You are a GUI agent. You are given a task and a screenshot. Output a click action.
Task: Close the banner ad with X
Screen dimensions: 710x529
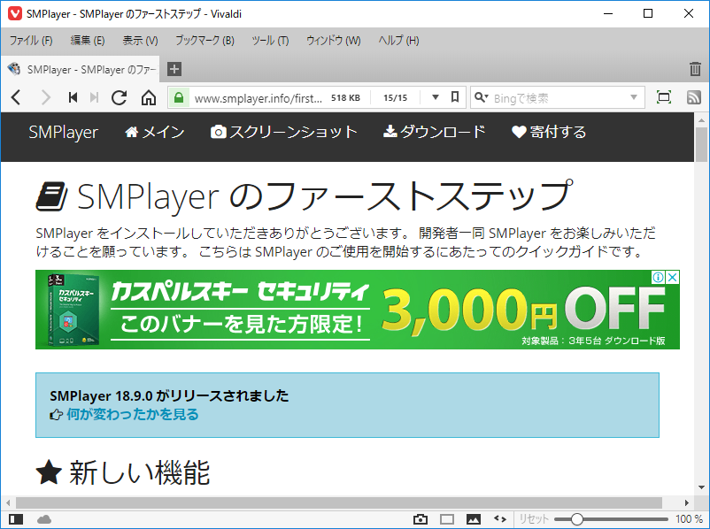tap(673, 278)
